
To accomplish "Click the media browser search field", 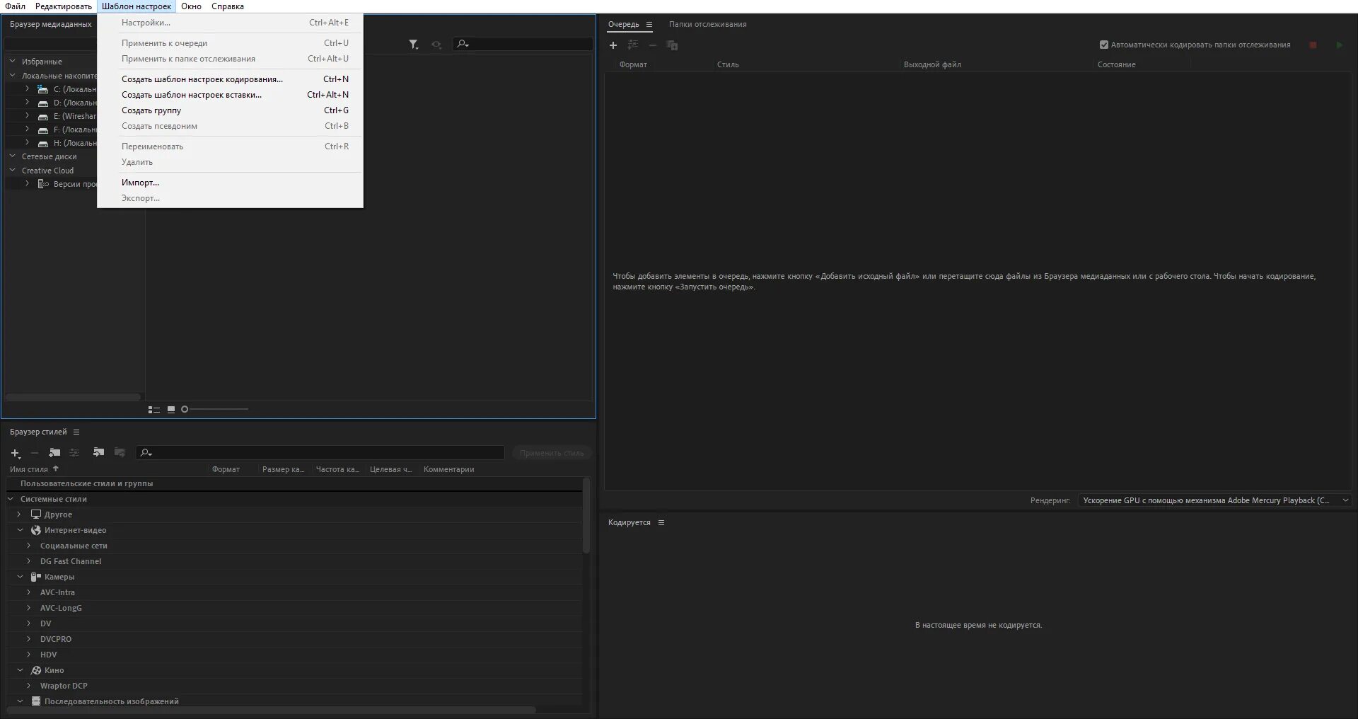I will pyautogui.click(x=523, y=44).
